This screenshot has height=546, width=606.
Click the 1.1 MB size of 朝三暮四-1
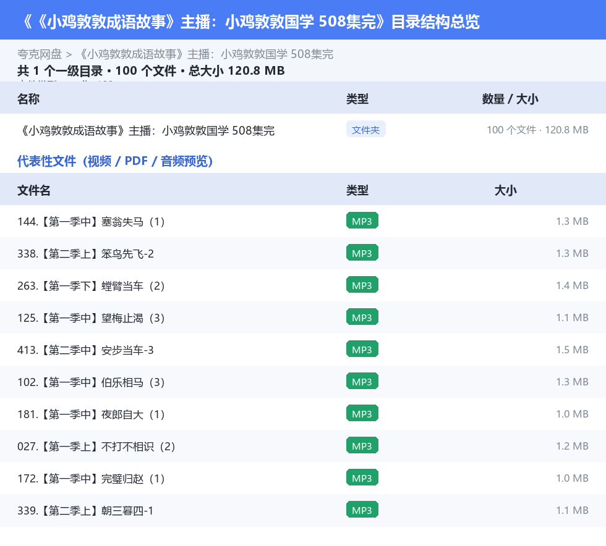pyautogui.click(x=572, y=510)
